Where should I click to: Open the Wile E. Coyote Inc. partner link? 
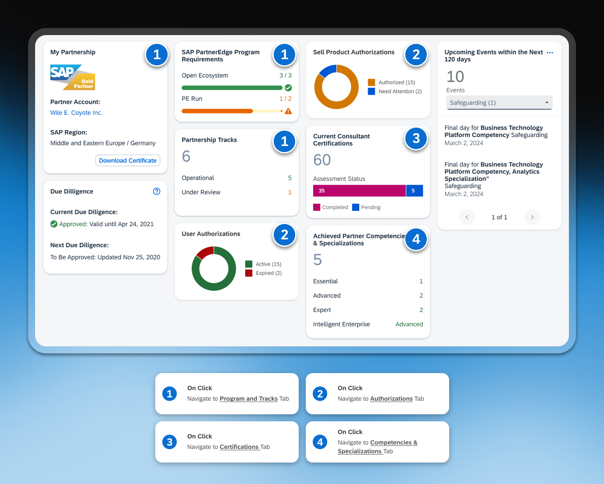[76, 113]
